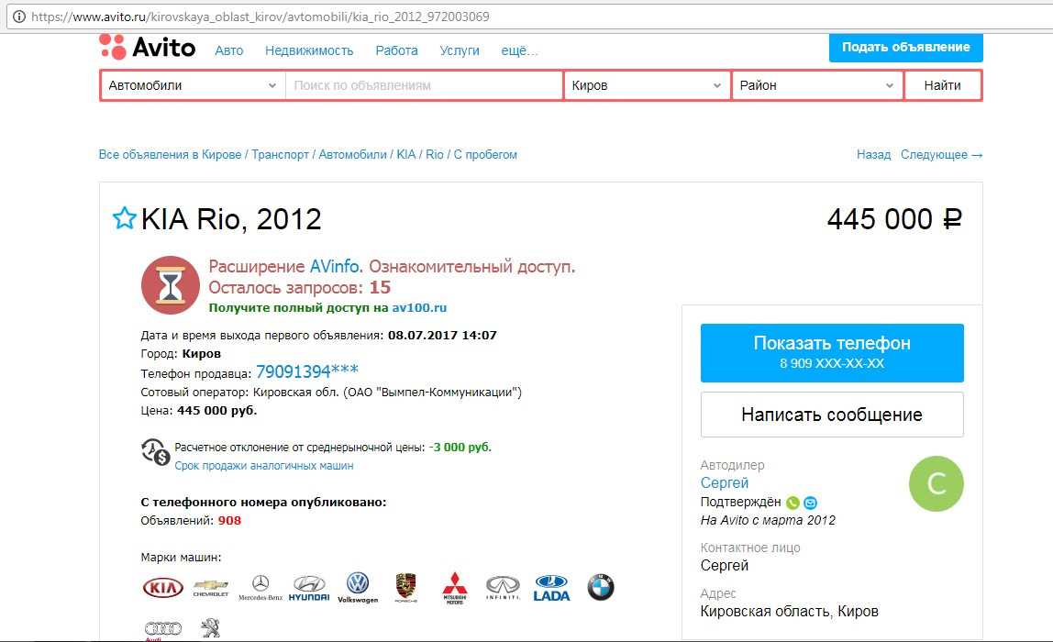1053x642 pixels.
Task: Open the Киров city dropdown
Action: 647,85
